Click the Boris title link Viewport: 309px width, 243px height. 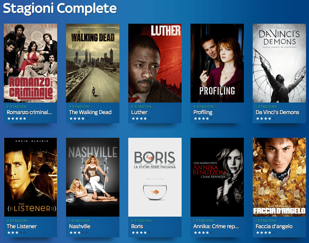[x=137, y=226]
